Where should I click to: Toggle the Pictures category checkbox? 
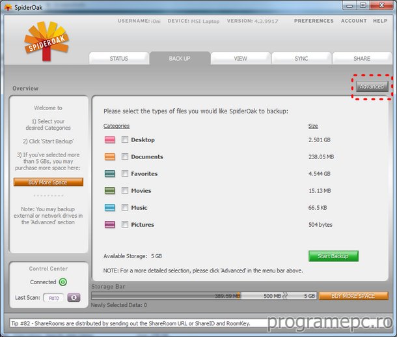124,225
